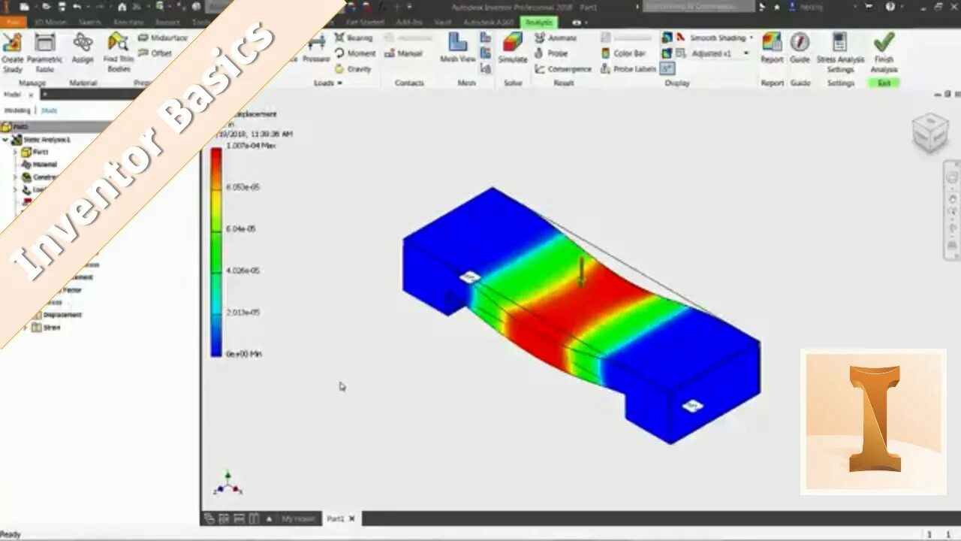
Task: Click the Undo arrow in quick access toolbar
Action: coord(77,7)
